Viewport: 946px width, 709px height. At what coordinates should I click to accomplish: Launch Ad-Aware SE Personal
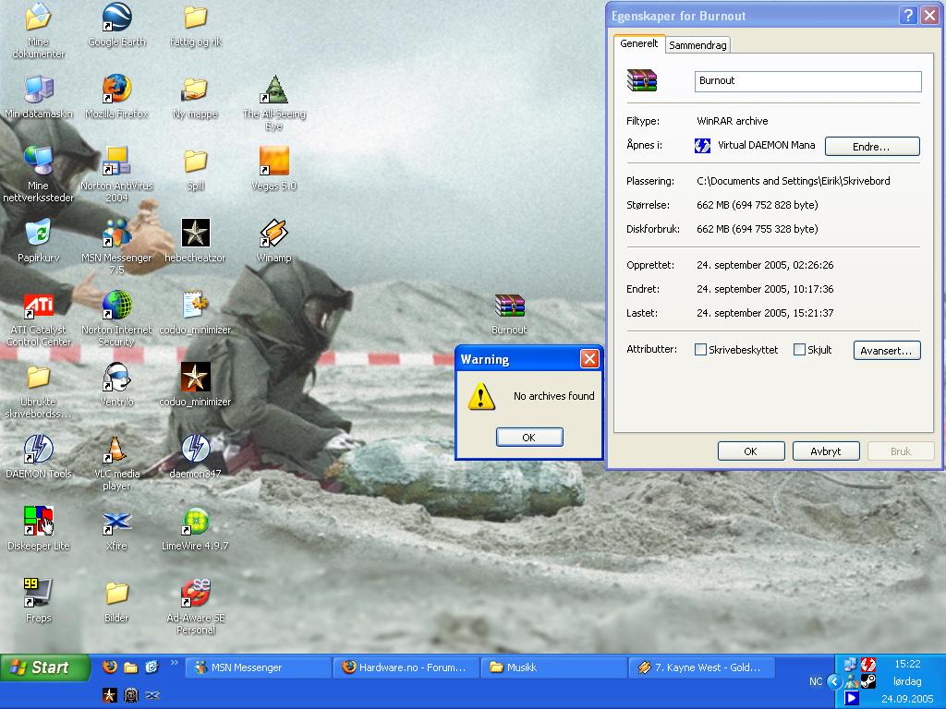click(x=196, y=606)
